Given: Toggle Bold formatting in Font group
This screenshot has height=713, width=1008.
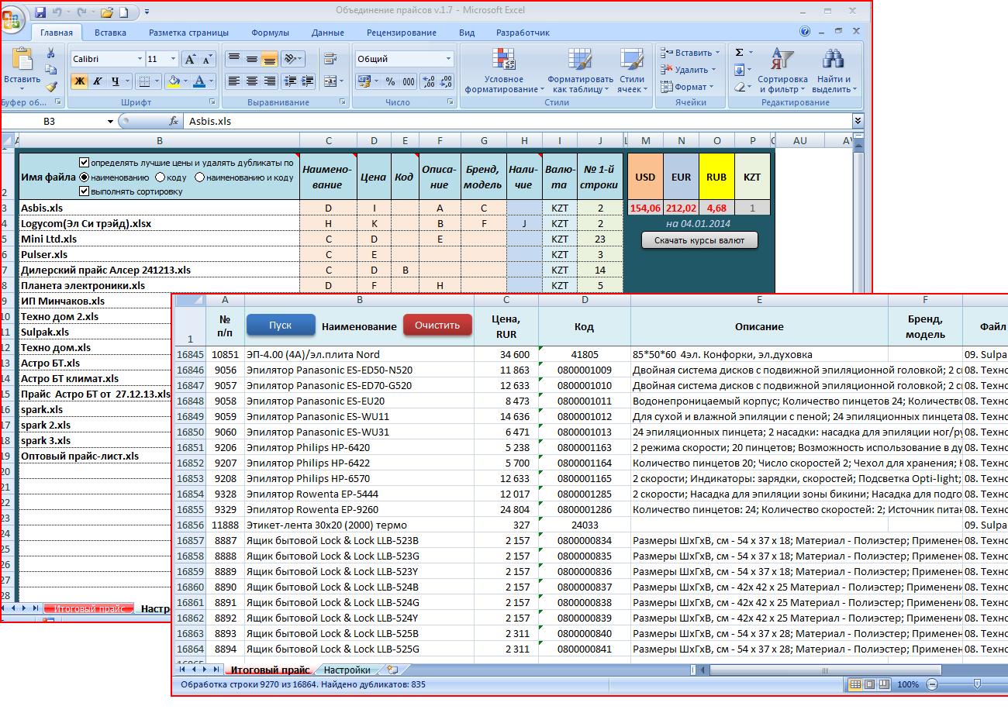Looking at the screenshot, I should 79,81.
